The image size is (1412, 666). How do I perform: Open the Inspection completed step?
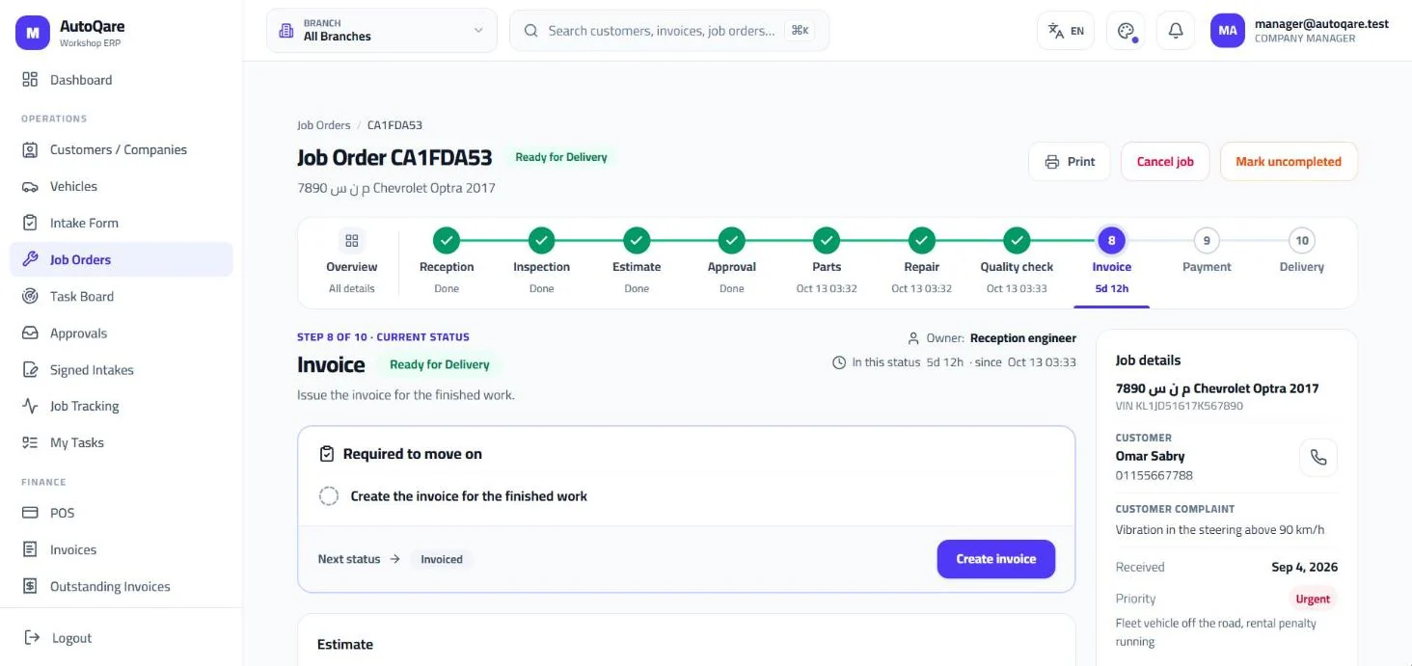point(541,263)
